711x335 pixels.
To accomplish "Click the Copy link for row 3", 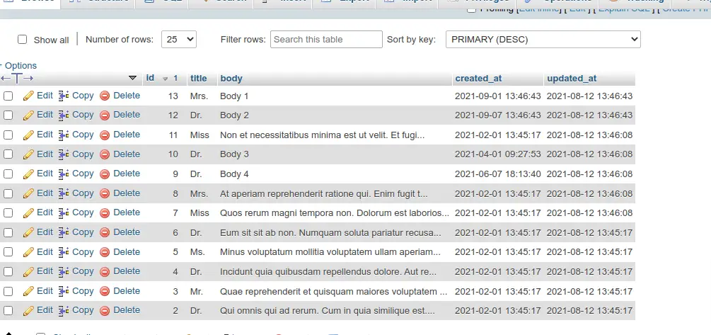I will point(83,291).
